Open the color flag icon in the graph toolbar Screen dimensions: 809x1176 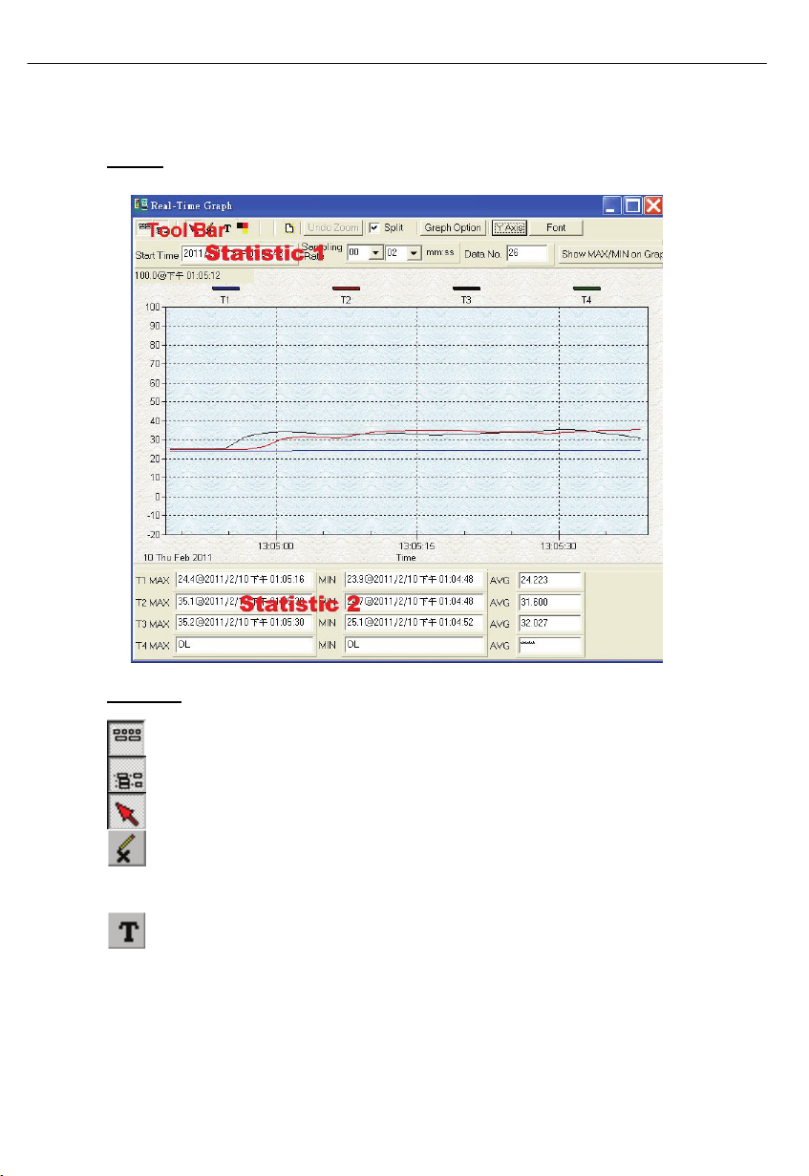[243, 228]
